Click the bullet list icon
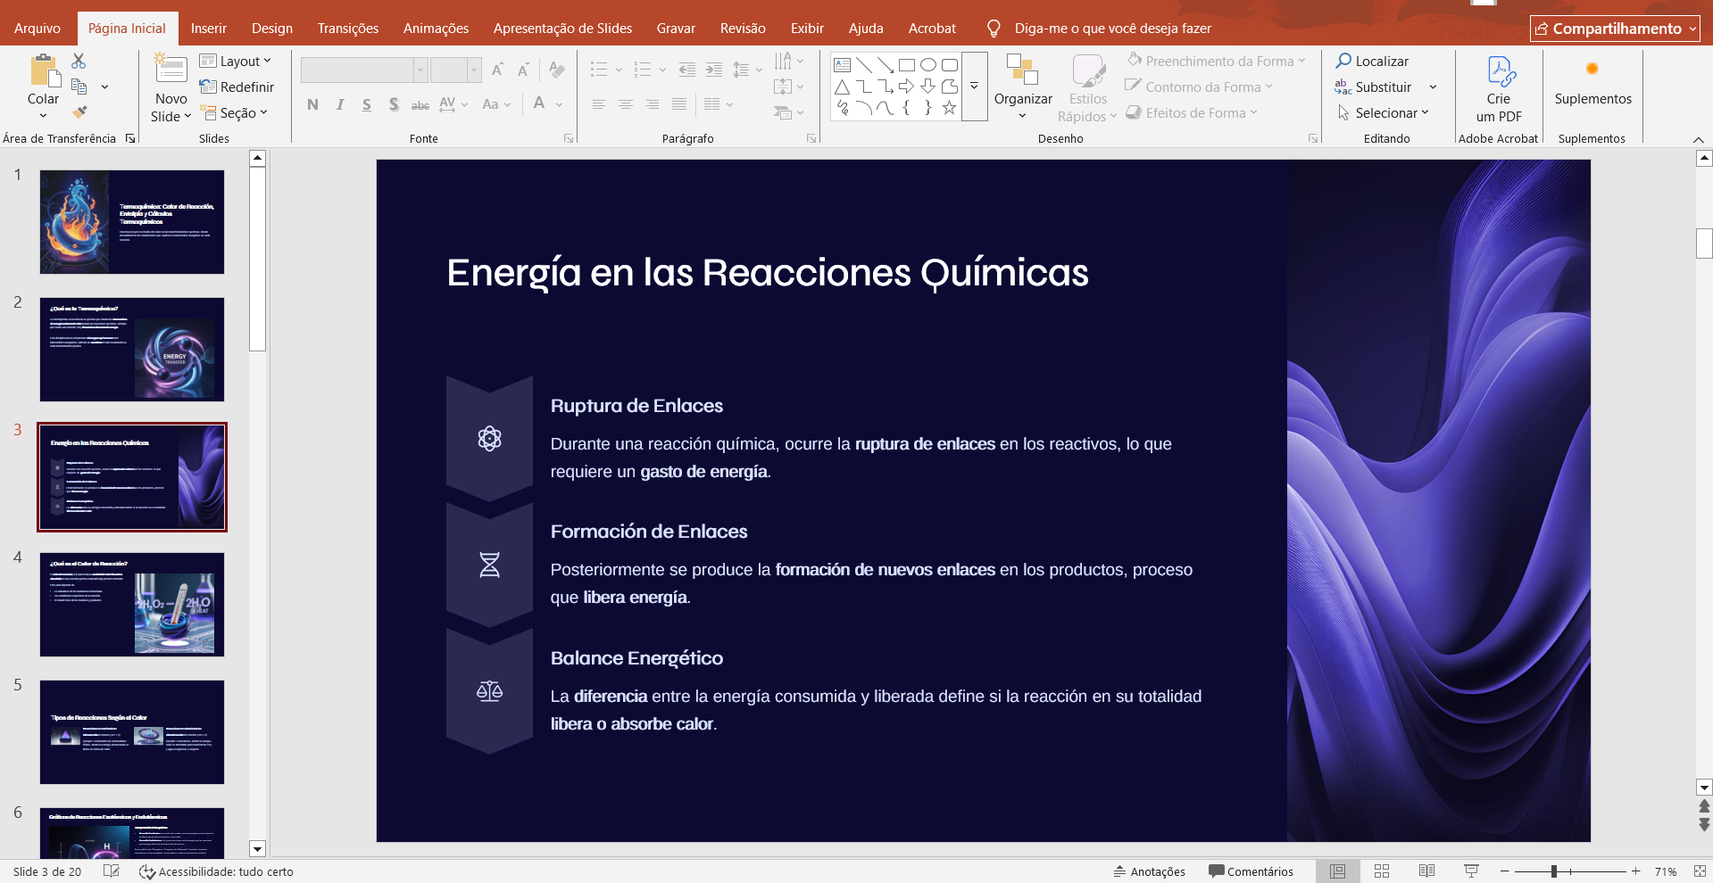The width and height of the screenshot is (1713, 883). 599,70
